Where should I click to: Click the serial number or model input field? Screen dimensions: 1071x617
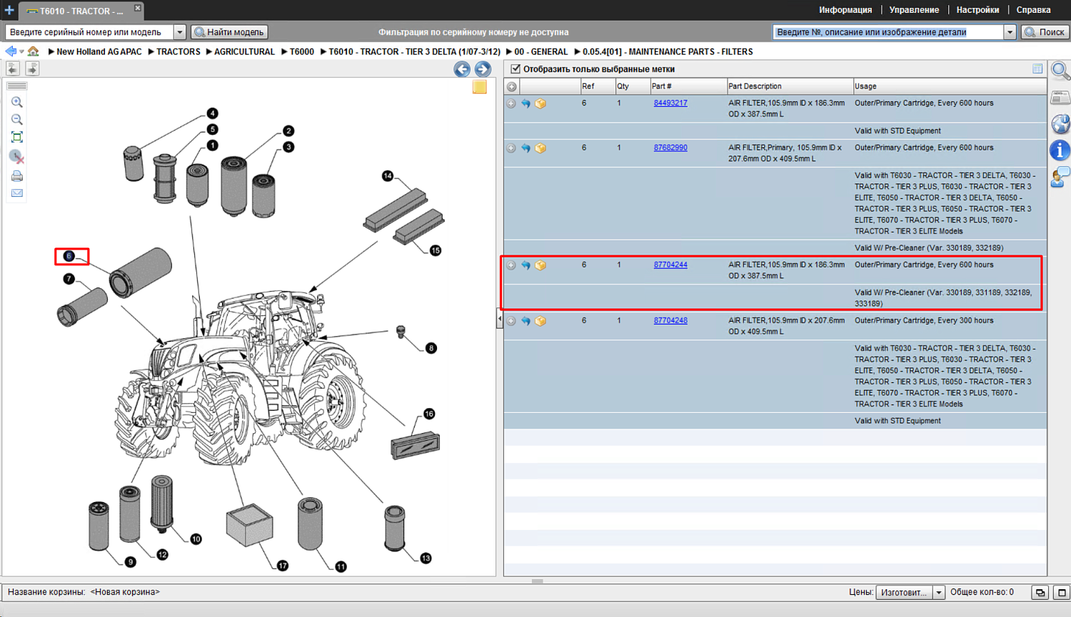click(90, 32)
